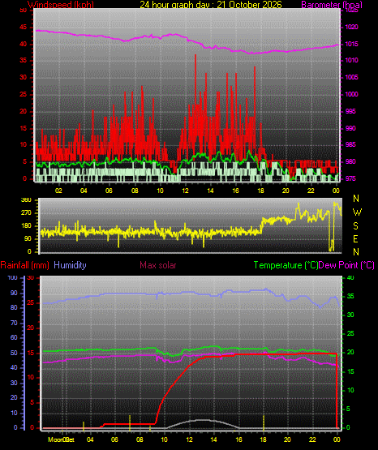Click the 'Barometer (hpa)' legend label
The image size is (378, 450).
pyautogui.click(x=332, y=4)
